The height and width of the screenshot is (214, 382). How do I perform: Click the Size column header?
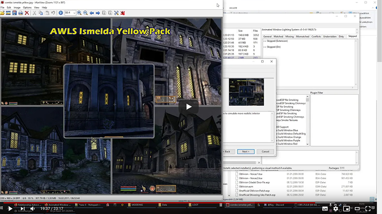(240, 31)
